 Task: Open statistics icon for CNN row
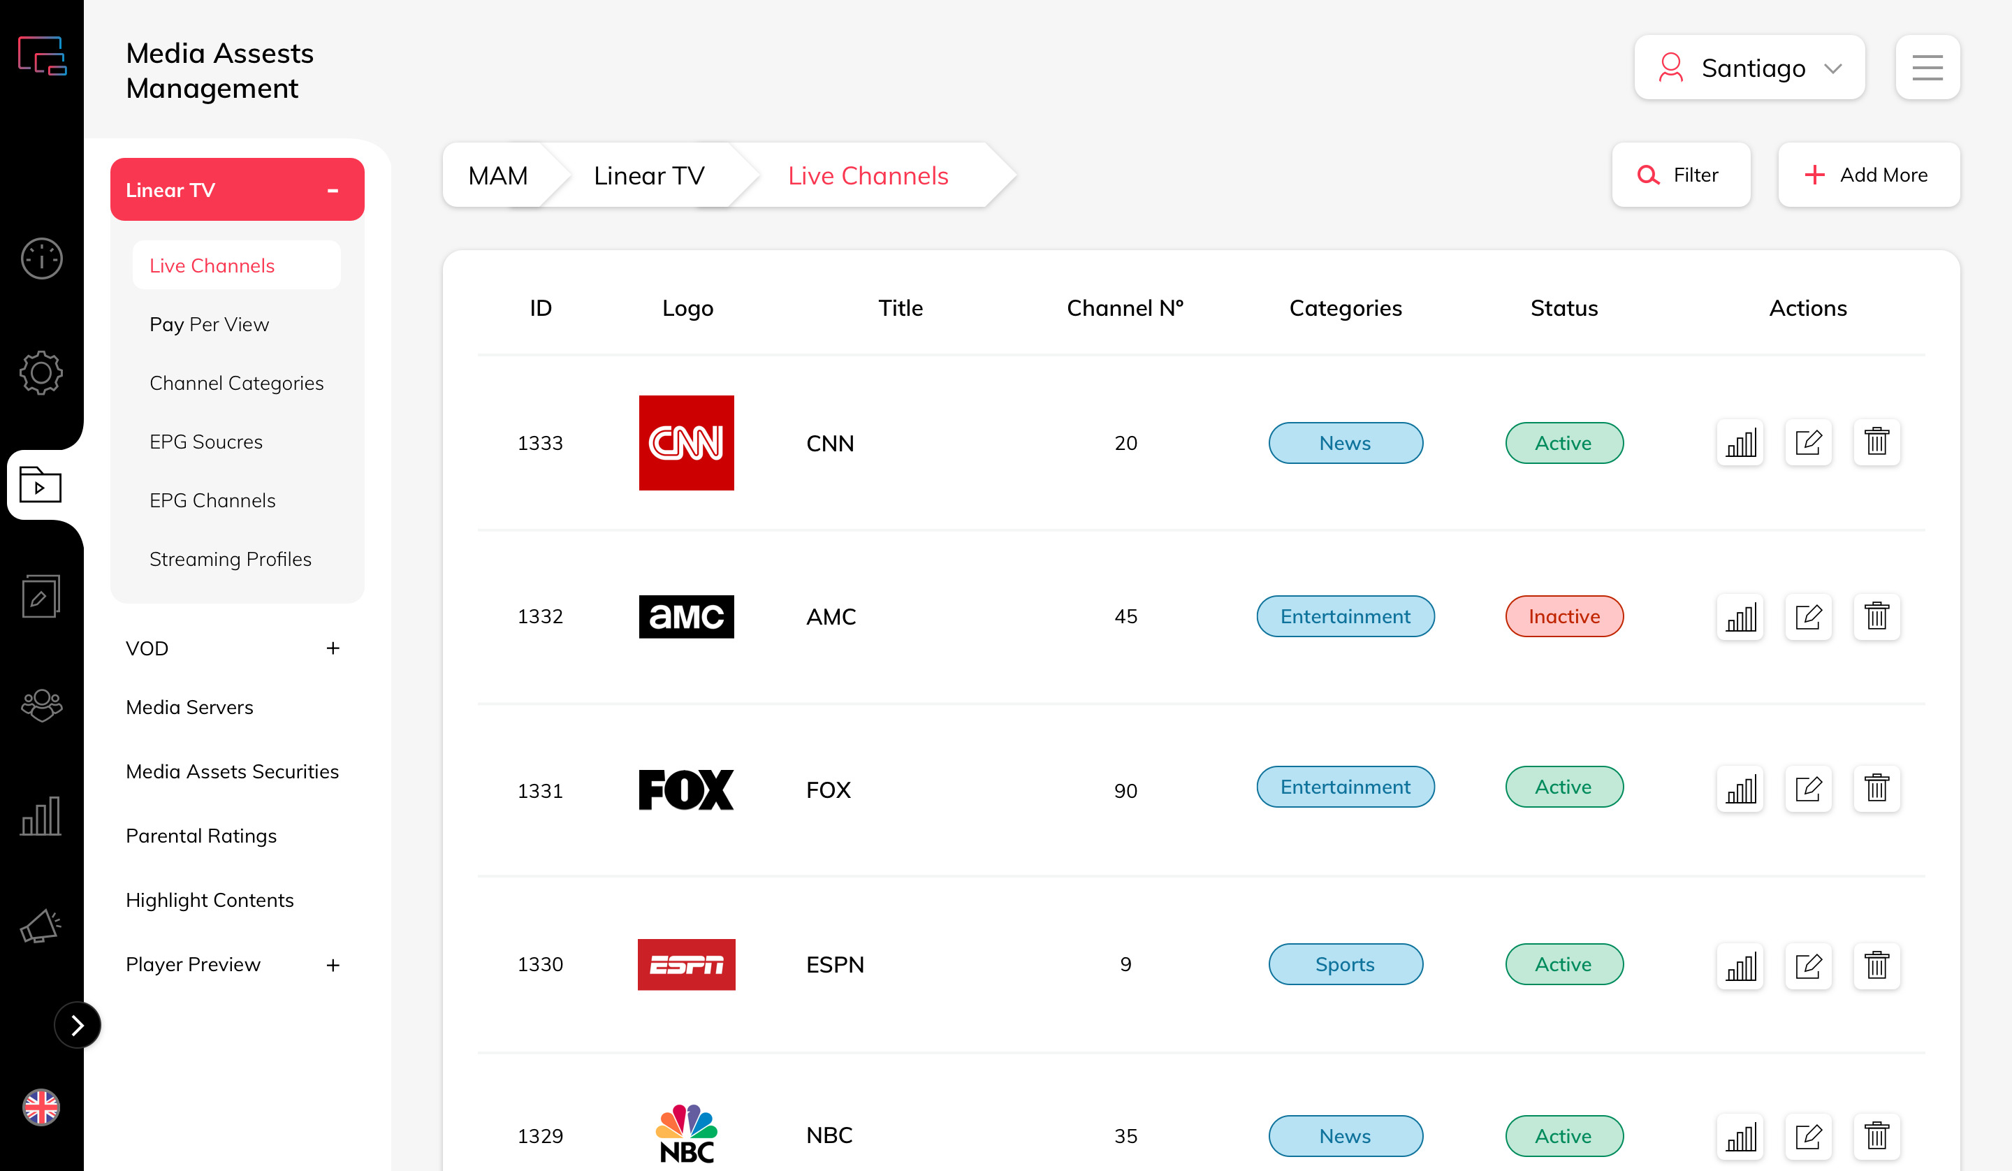[x=1740, y=442]
